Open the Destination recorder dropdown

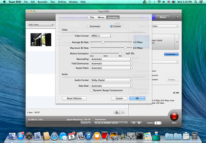click(x=111, y=123)
